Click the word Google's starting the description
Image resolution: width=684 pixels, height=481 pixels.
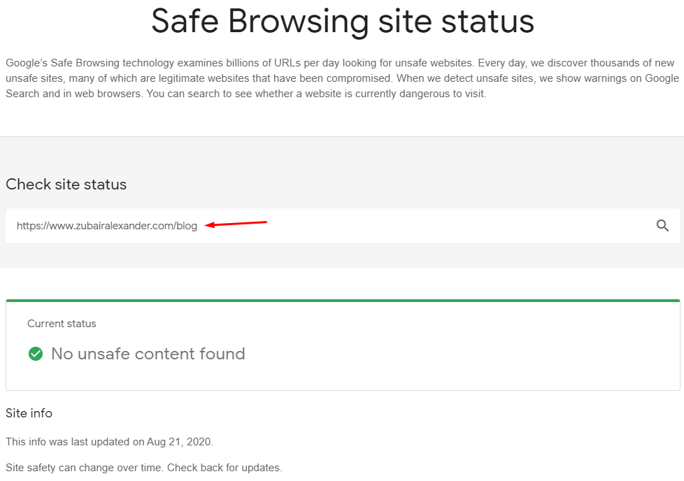[27, 63]
